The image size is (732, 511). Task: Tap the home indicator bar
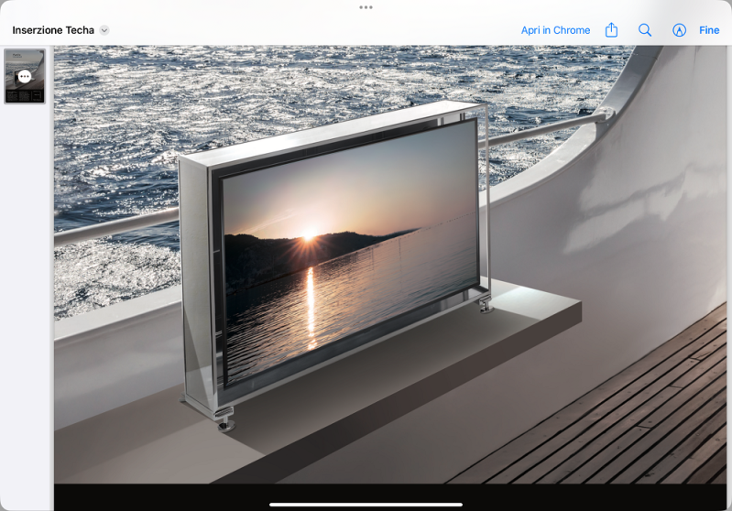click(366, 504)
